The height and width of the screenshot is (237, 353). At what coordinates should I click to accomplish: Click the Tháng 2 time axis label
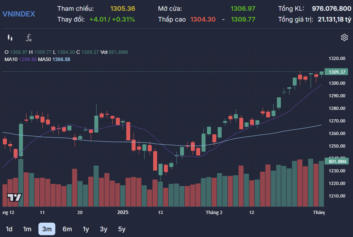tap(214, 213)
